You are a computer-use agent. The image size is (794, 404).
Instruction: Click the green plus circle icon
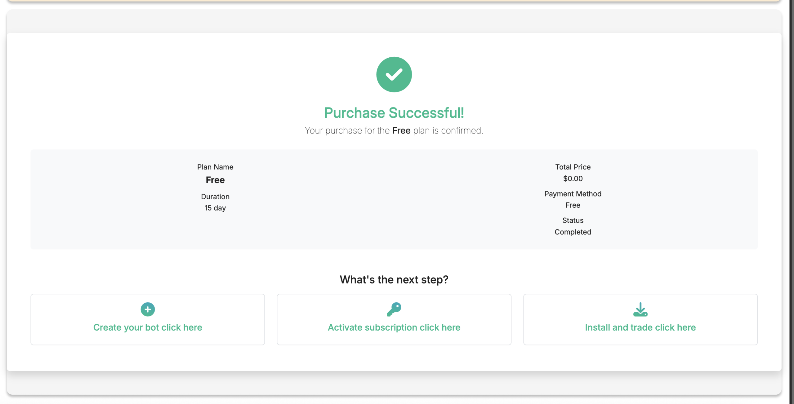(x=148, y=309)
